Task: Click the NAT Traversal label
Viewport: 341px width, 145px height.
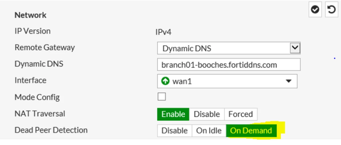Action: (40, 113)
